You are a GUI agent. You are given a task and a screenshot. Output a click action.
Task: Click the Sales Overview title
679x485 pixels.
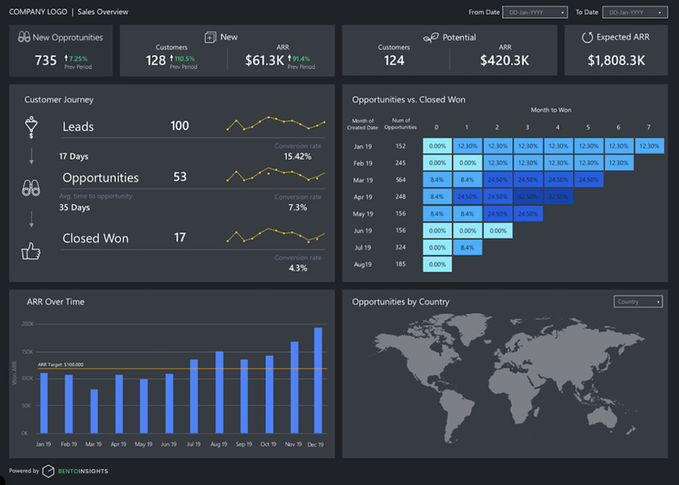click(x=103, y=12)
